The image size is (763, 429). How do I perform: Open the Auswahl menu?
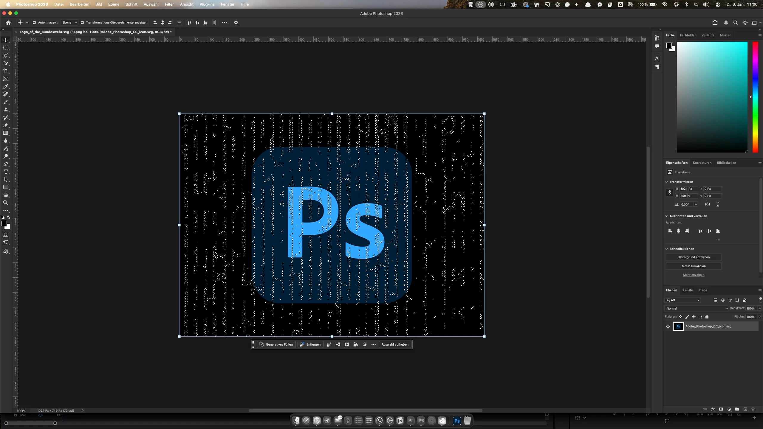point(151,4)
